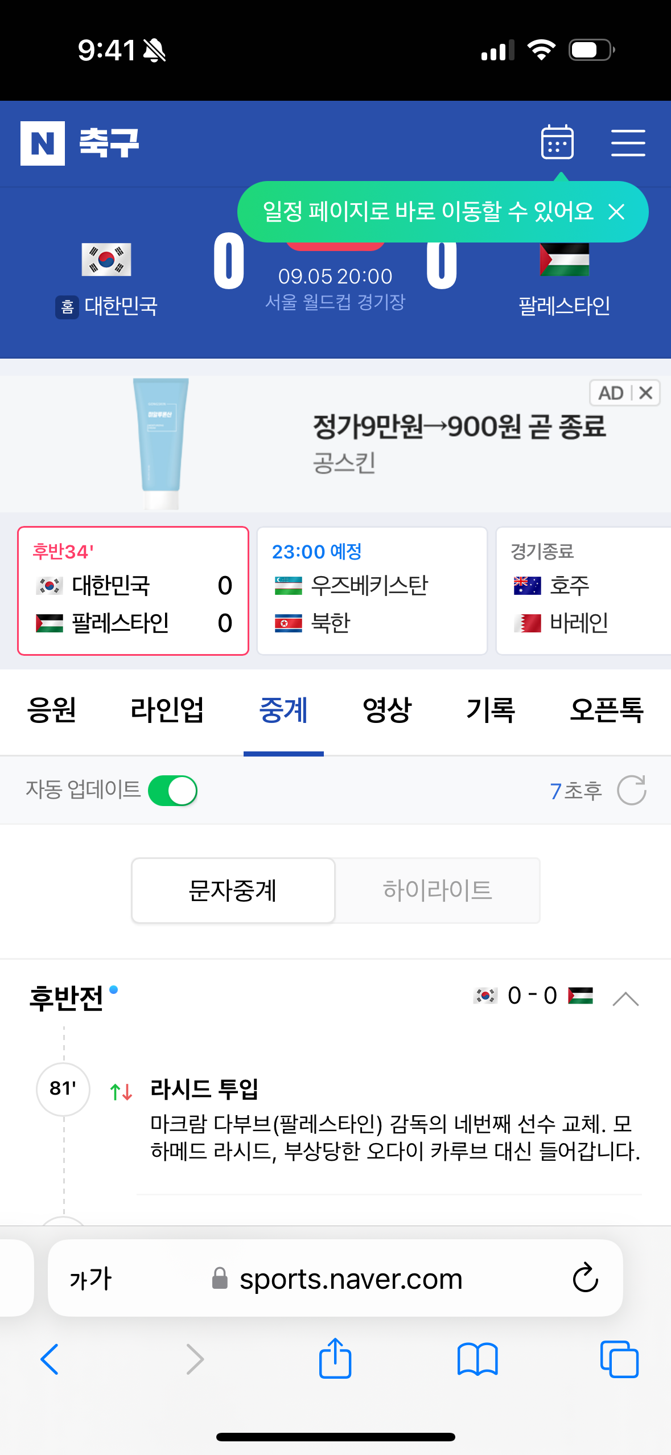Image resolution: width=671 pixels, height=1455 pixels.
Task: Go back in Safari
Action: 50,1359
